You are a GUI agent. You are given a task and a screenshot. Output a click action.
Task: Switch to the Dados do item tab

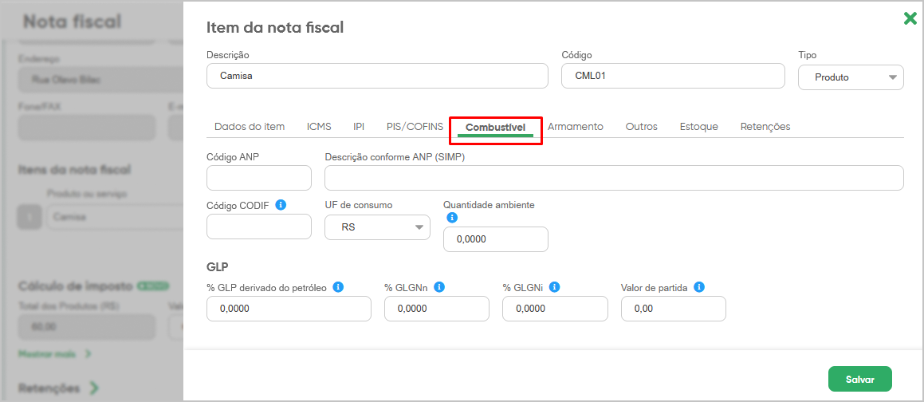(250, 127)
